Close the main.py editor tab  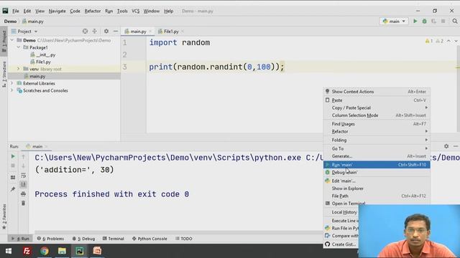click(x=150, y=32)
